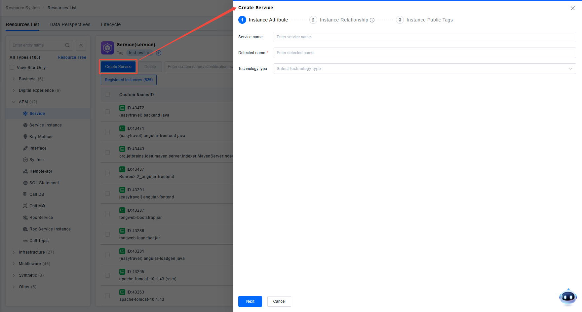Open the Resource Tree link
This screenshot has width=582, height=312.
click(72, 57)
